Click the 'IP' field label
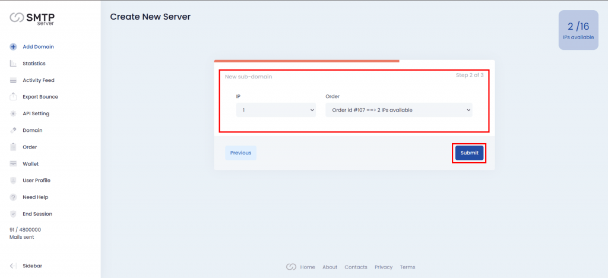Screen dimensions: 608x278 click(x=238, y=96)
